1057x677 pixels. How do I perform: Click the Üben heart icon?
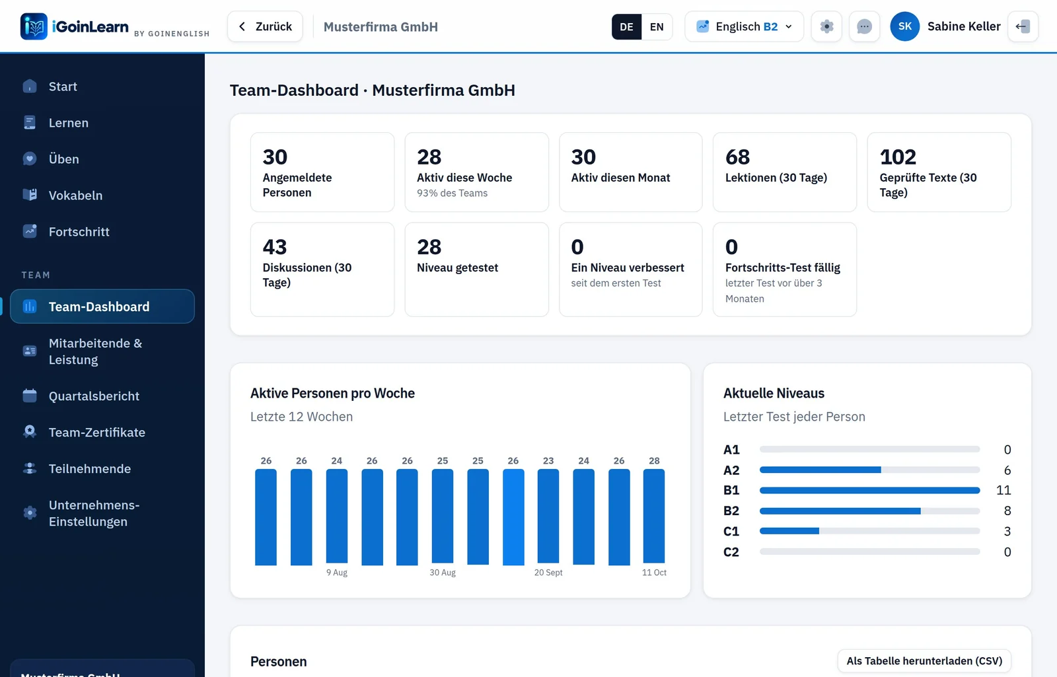click(x=30, y=159)
